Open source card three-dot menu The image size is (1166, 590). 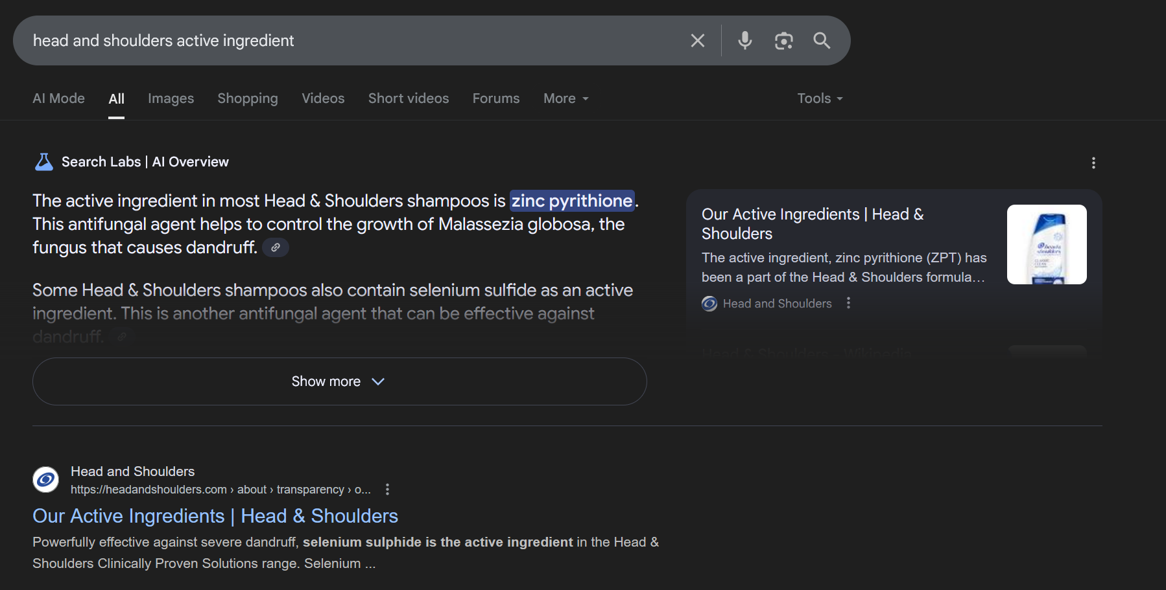[x=848, y=303]
